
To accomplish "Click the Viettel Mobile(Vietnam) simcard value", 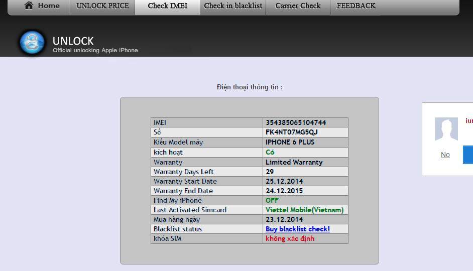I will pos(304,210).
